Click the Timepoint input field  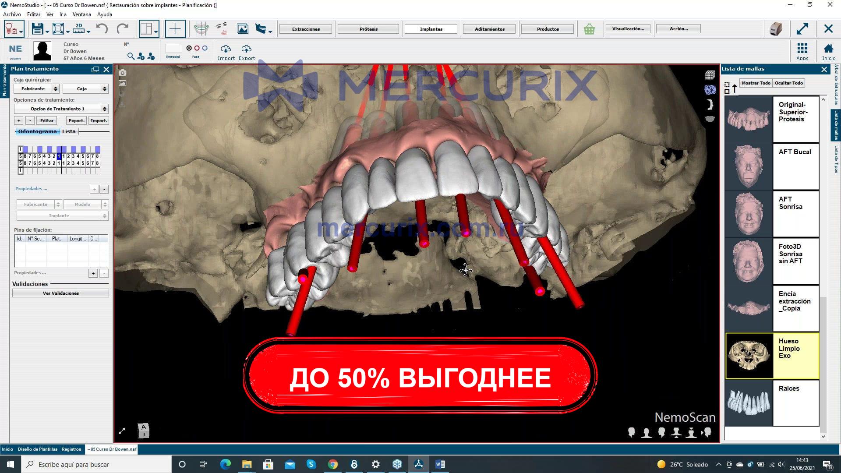coord(173,48)
